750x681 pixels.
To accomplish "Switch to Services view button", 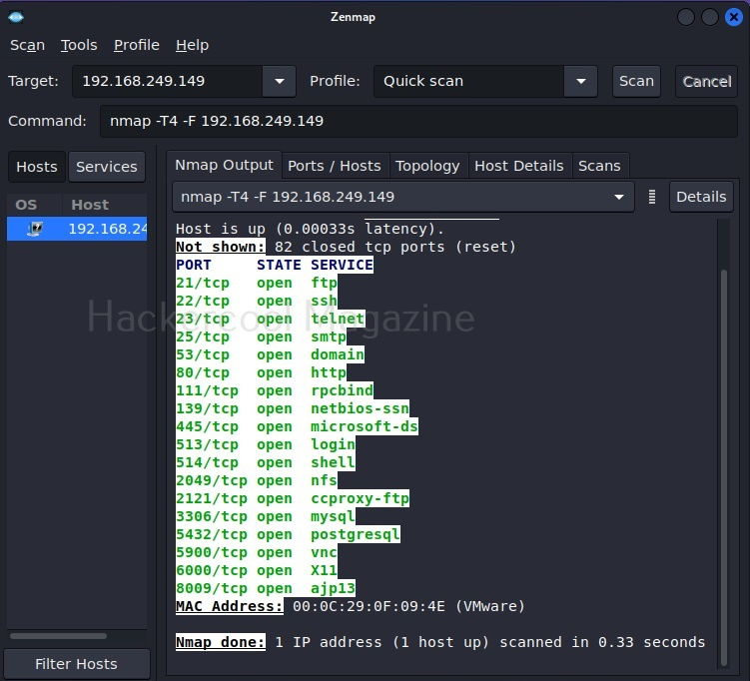I will tap(107, 167).
